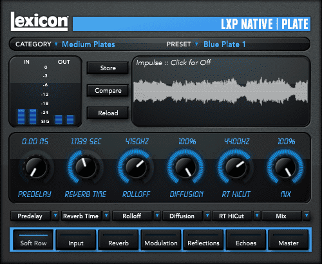Image resolution: width=322 pixels, height=264 pixels.
Task: Click the MIX knob label
Action: coord(286,194)
